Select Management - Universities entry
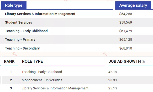This screenshot has height=92, width=153. pyautogui.click(x=42, y=80)
